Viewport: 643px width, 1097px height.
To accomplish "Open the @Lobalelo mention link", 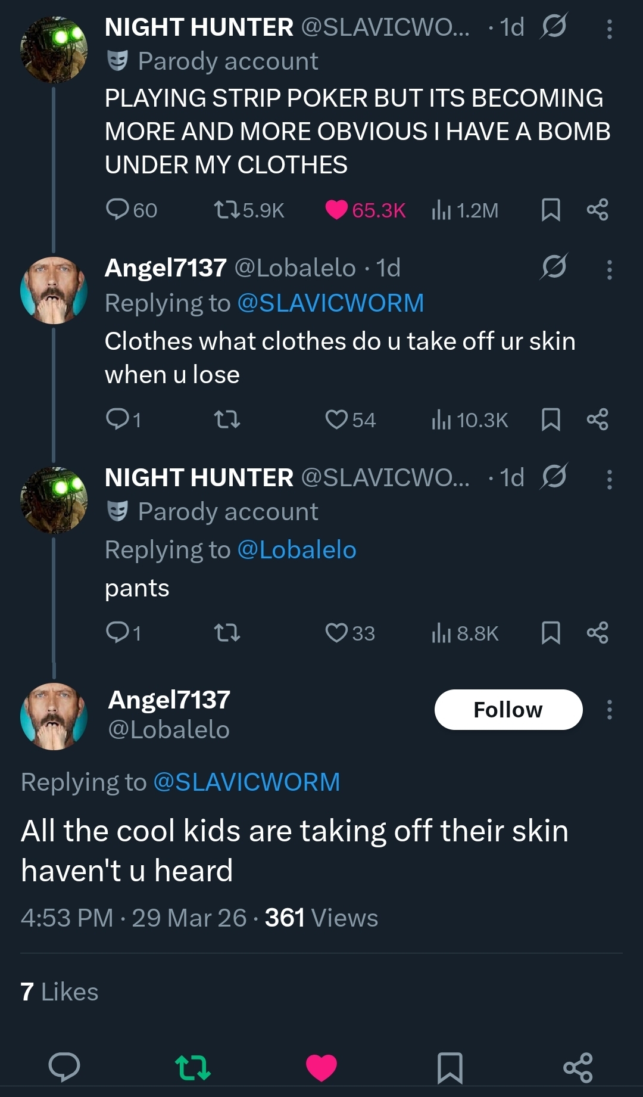I will [296, 550].
